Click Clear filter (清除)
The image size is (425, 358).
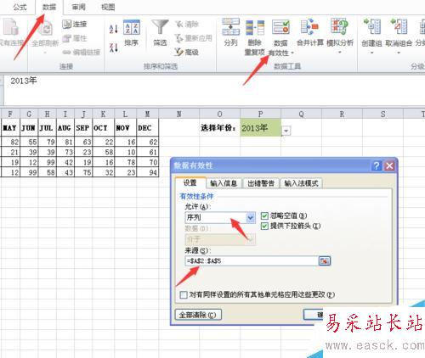(187, 25)
